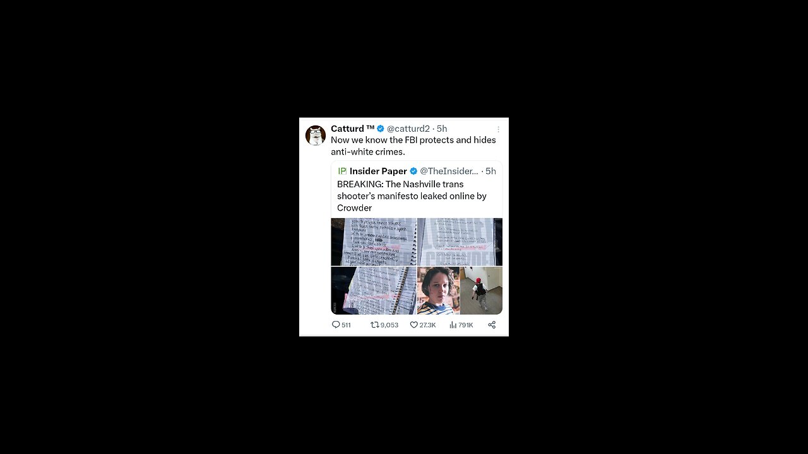Viewport: 808px width, 454px height.
Task: View the portrait photo thumbnail
Action: [439, 291]
